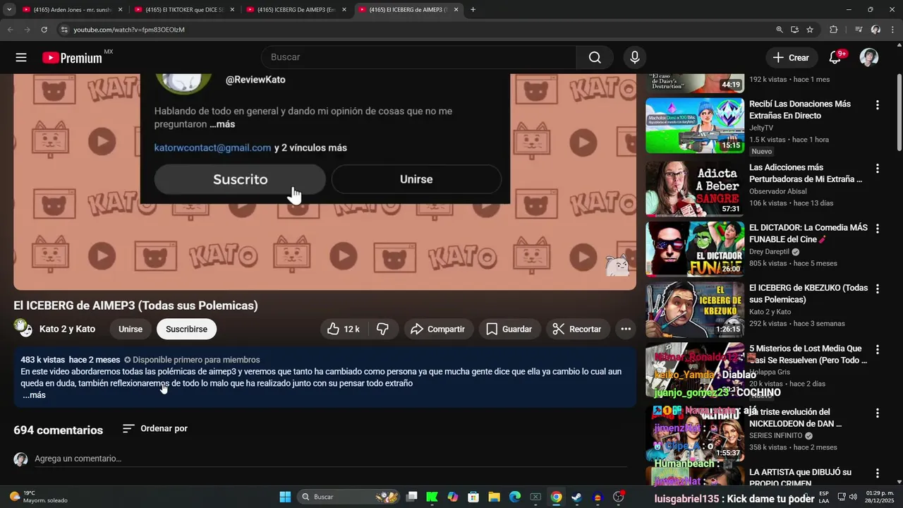This screenshot has height=508, width=903.
Task: Click the taskbar Buscar search box
Action: (349, 497)
